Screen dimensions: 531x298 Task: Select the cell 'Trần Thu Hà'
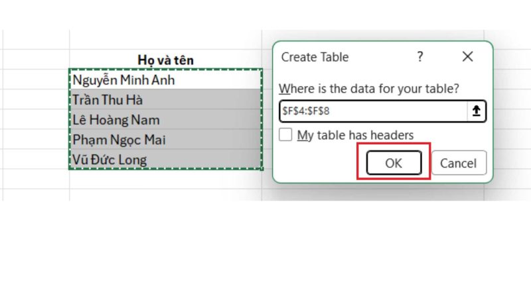click(x=165, y=99)
